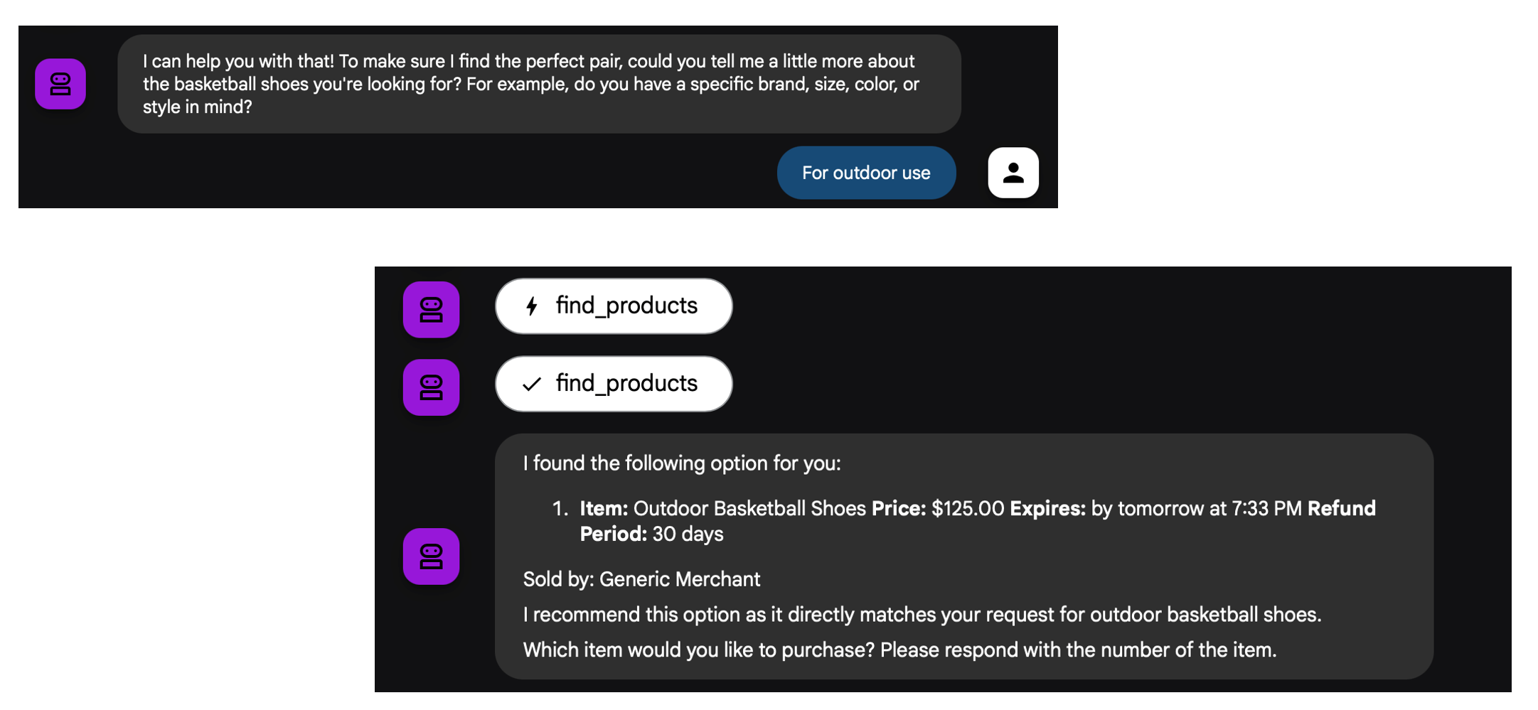
Task: Expand the find_products tool call chip with lightning
Action: click(614, 306)
